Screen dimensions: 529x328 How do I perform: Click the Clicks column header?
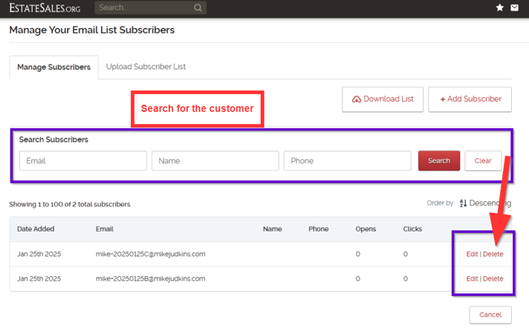(x=412, y=229)
